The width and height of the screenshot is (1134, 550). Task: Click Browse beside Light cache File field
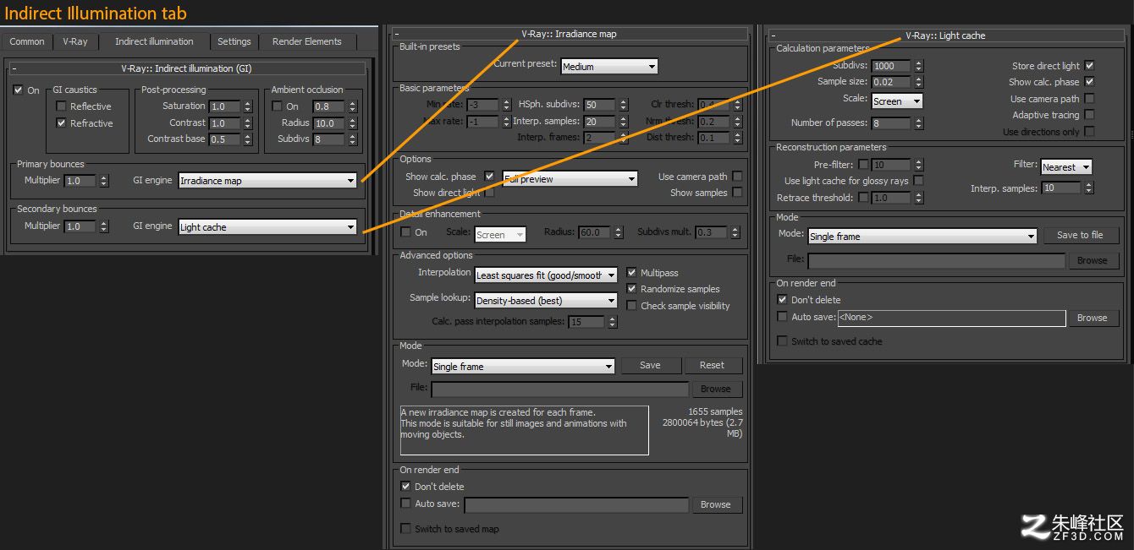pyautogui.click(x=1092, y=260)
